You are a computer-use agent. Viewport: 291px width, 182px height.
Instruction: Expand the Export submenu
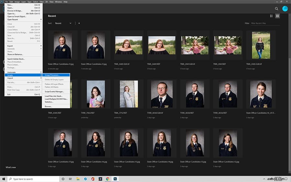(23, 46)
